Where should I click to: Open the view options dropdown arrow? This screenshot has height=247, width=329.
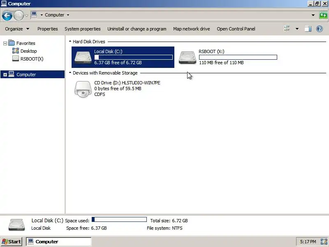point(297,29)
